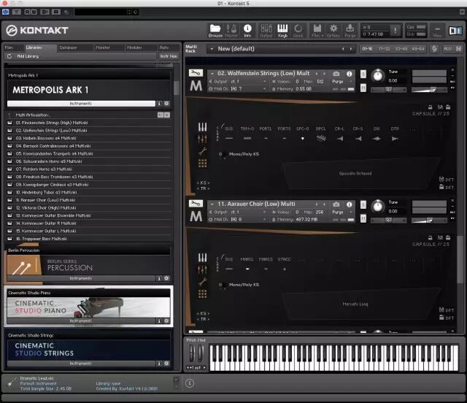Image resolution: width=467 pixels, height=403 pixels.
Task: Open the Files menu dropdown in toolbar
Action: coord(317,31)
